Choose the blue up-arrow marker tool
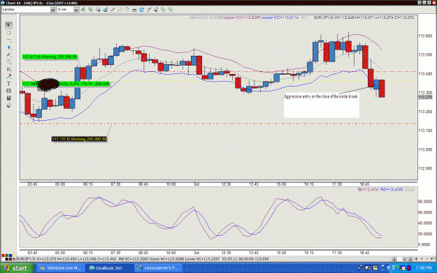This screenshot has height=273, width=437. tap(8, 47)
